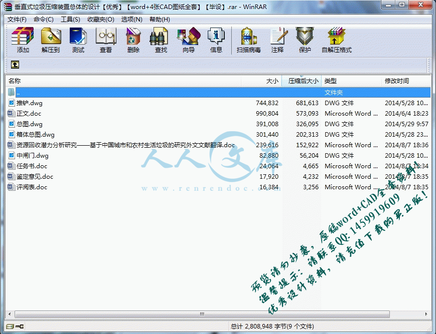Screen dimensions: 436x334
Task: Select the 任务书.doc file icon
Action: [x=11, y=166]
